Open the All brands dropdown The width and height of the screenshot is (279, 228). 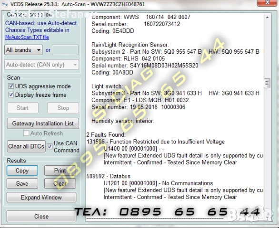pos(23,50)
